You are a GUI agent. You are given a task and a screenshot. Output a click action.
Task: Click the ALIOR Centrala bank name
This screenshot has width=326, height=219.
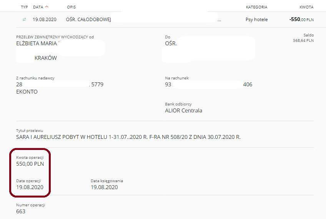pyautogui.click(x=184, y=110)
